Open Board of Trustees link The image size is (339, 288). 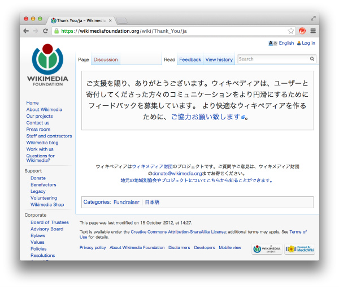[x=50, y=222]
